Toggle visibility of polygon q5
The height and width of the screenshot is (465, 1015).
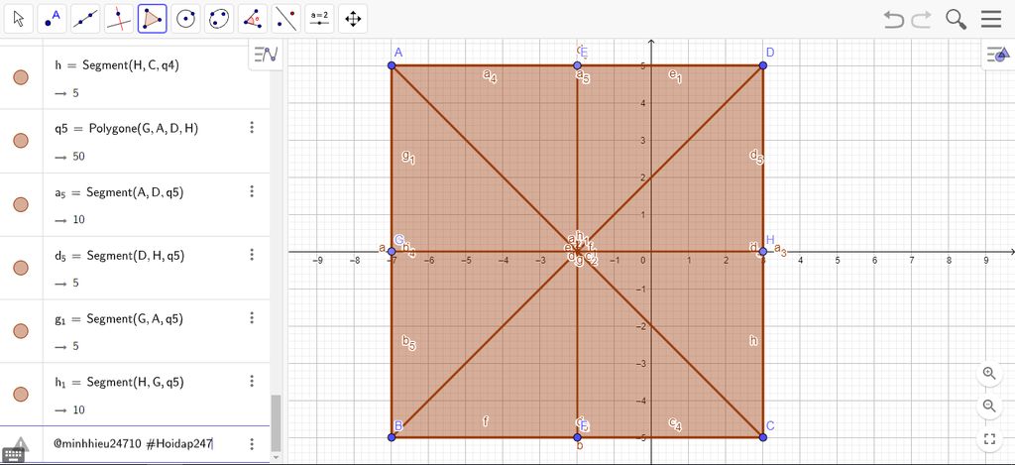pos(21,141)
